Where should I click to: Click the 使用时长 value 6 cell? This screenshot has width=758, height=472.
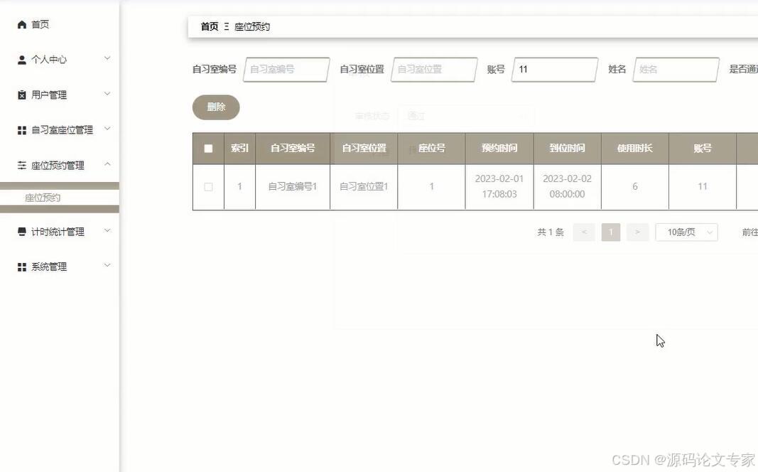coord(634,187)
